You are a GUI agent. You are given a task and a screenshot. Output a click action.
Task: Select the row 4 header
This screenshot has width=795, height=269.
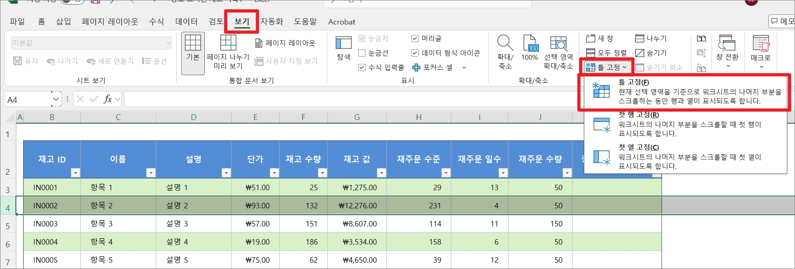click(8, 206)
